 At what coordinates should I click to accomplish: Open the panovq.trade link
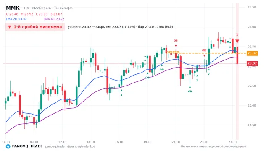click(x=55, y=146)
